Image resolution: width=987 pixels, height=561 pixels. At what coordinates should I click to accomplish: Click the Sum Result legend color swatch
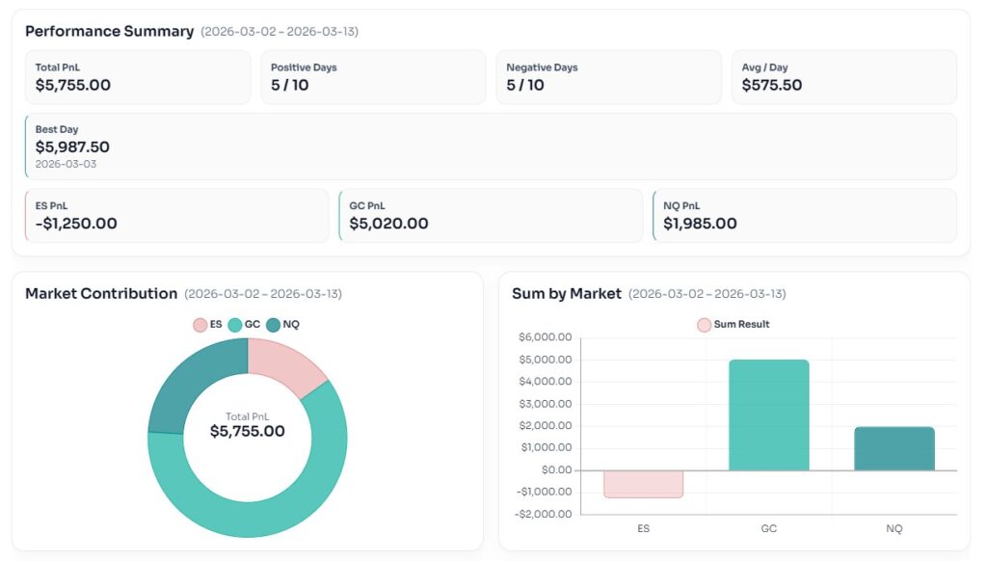click(x=704, y=325)
